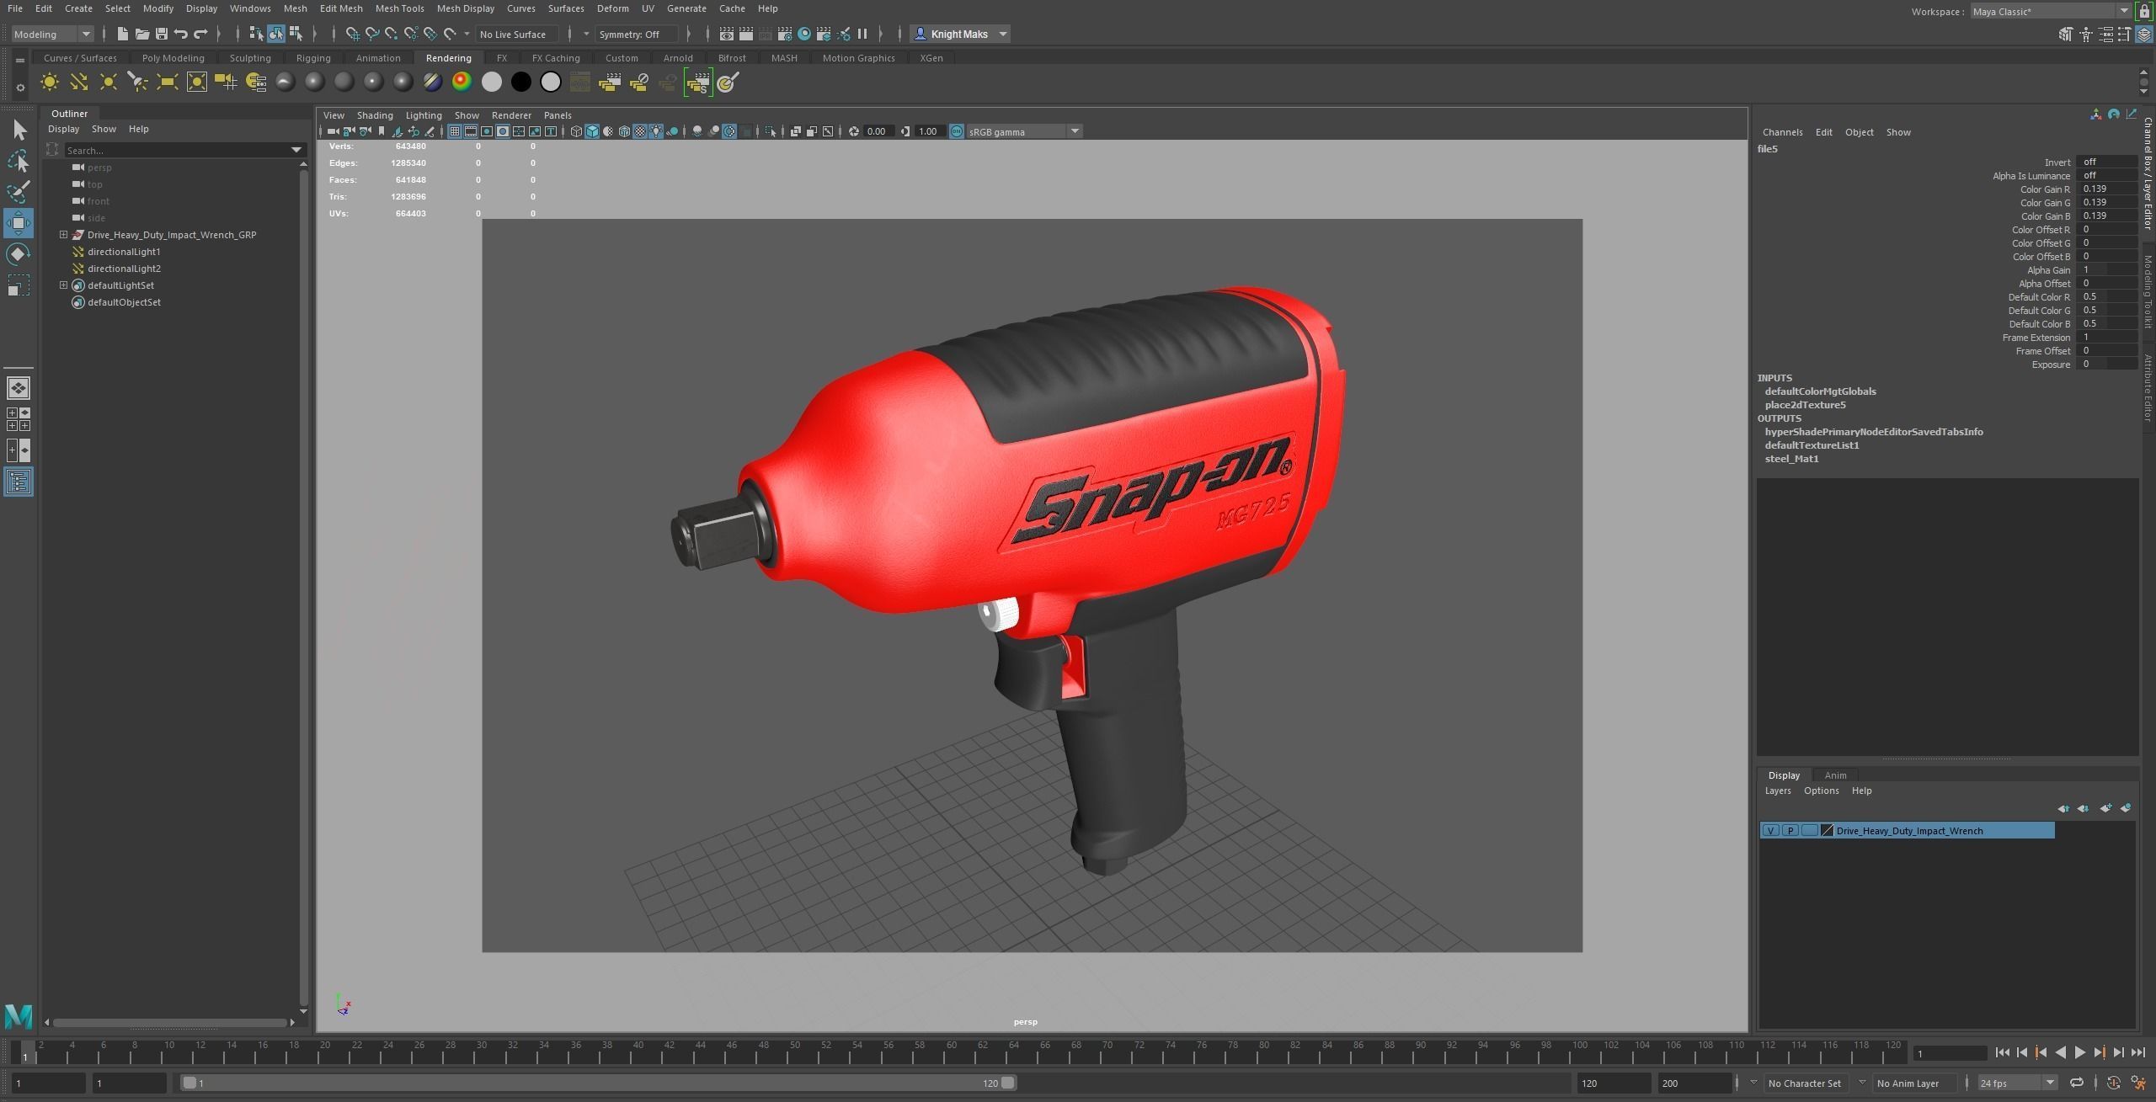The height and width of the screenshot is (1102, 2156).
Task: Toggle viewport grid display icon
Action: (x=455, y=131)
